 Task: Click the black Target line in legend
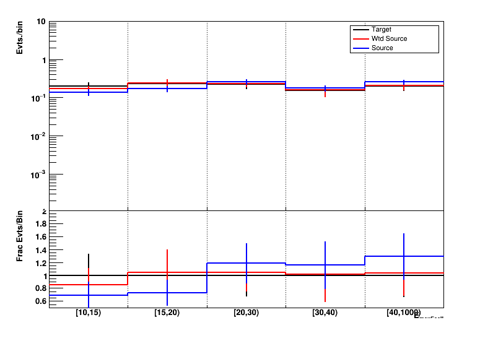360,30
